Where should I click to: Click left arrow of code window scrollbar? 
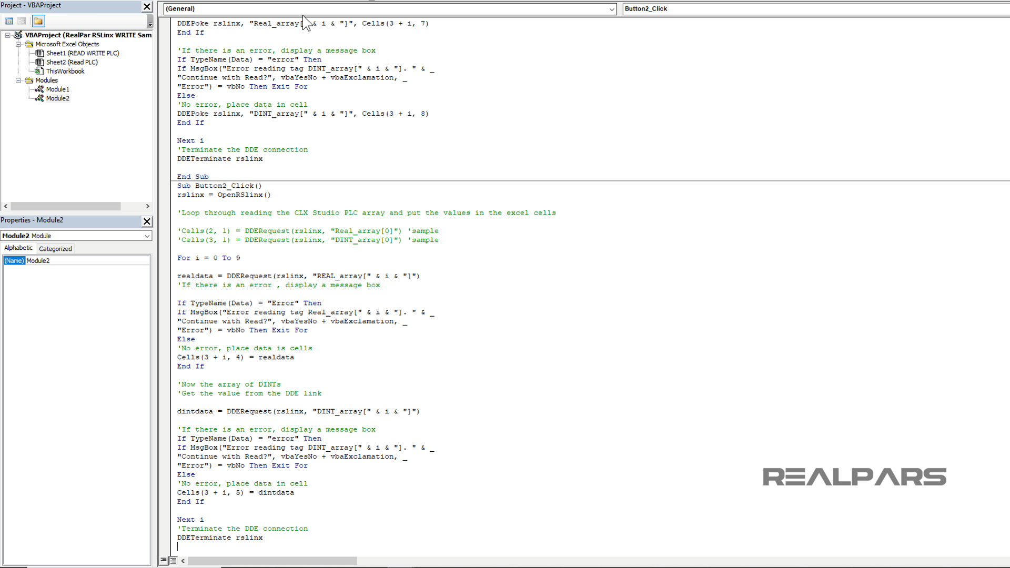coord(183,561)
